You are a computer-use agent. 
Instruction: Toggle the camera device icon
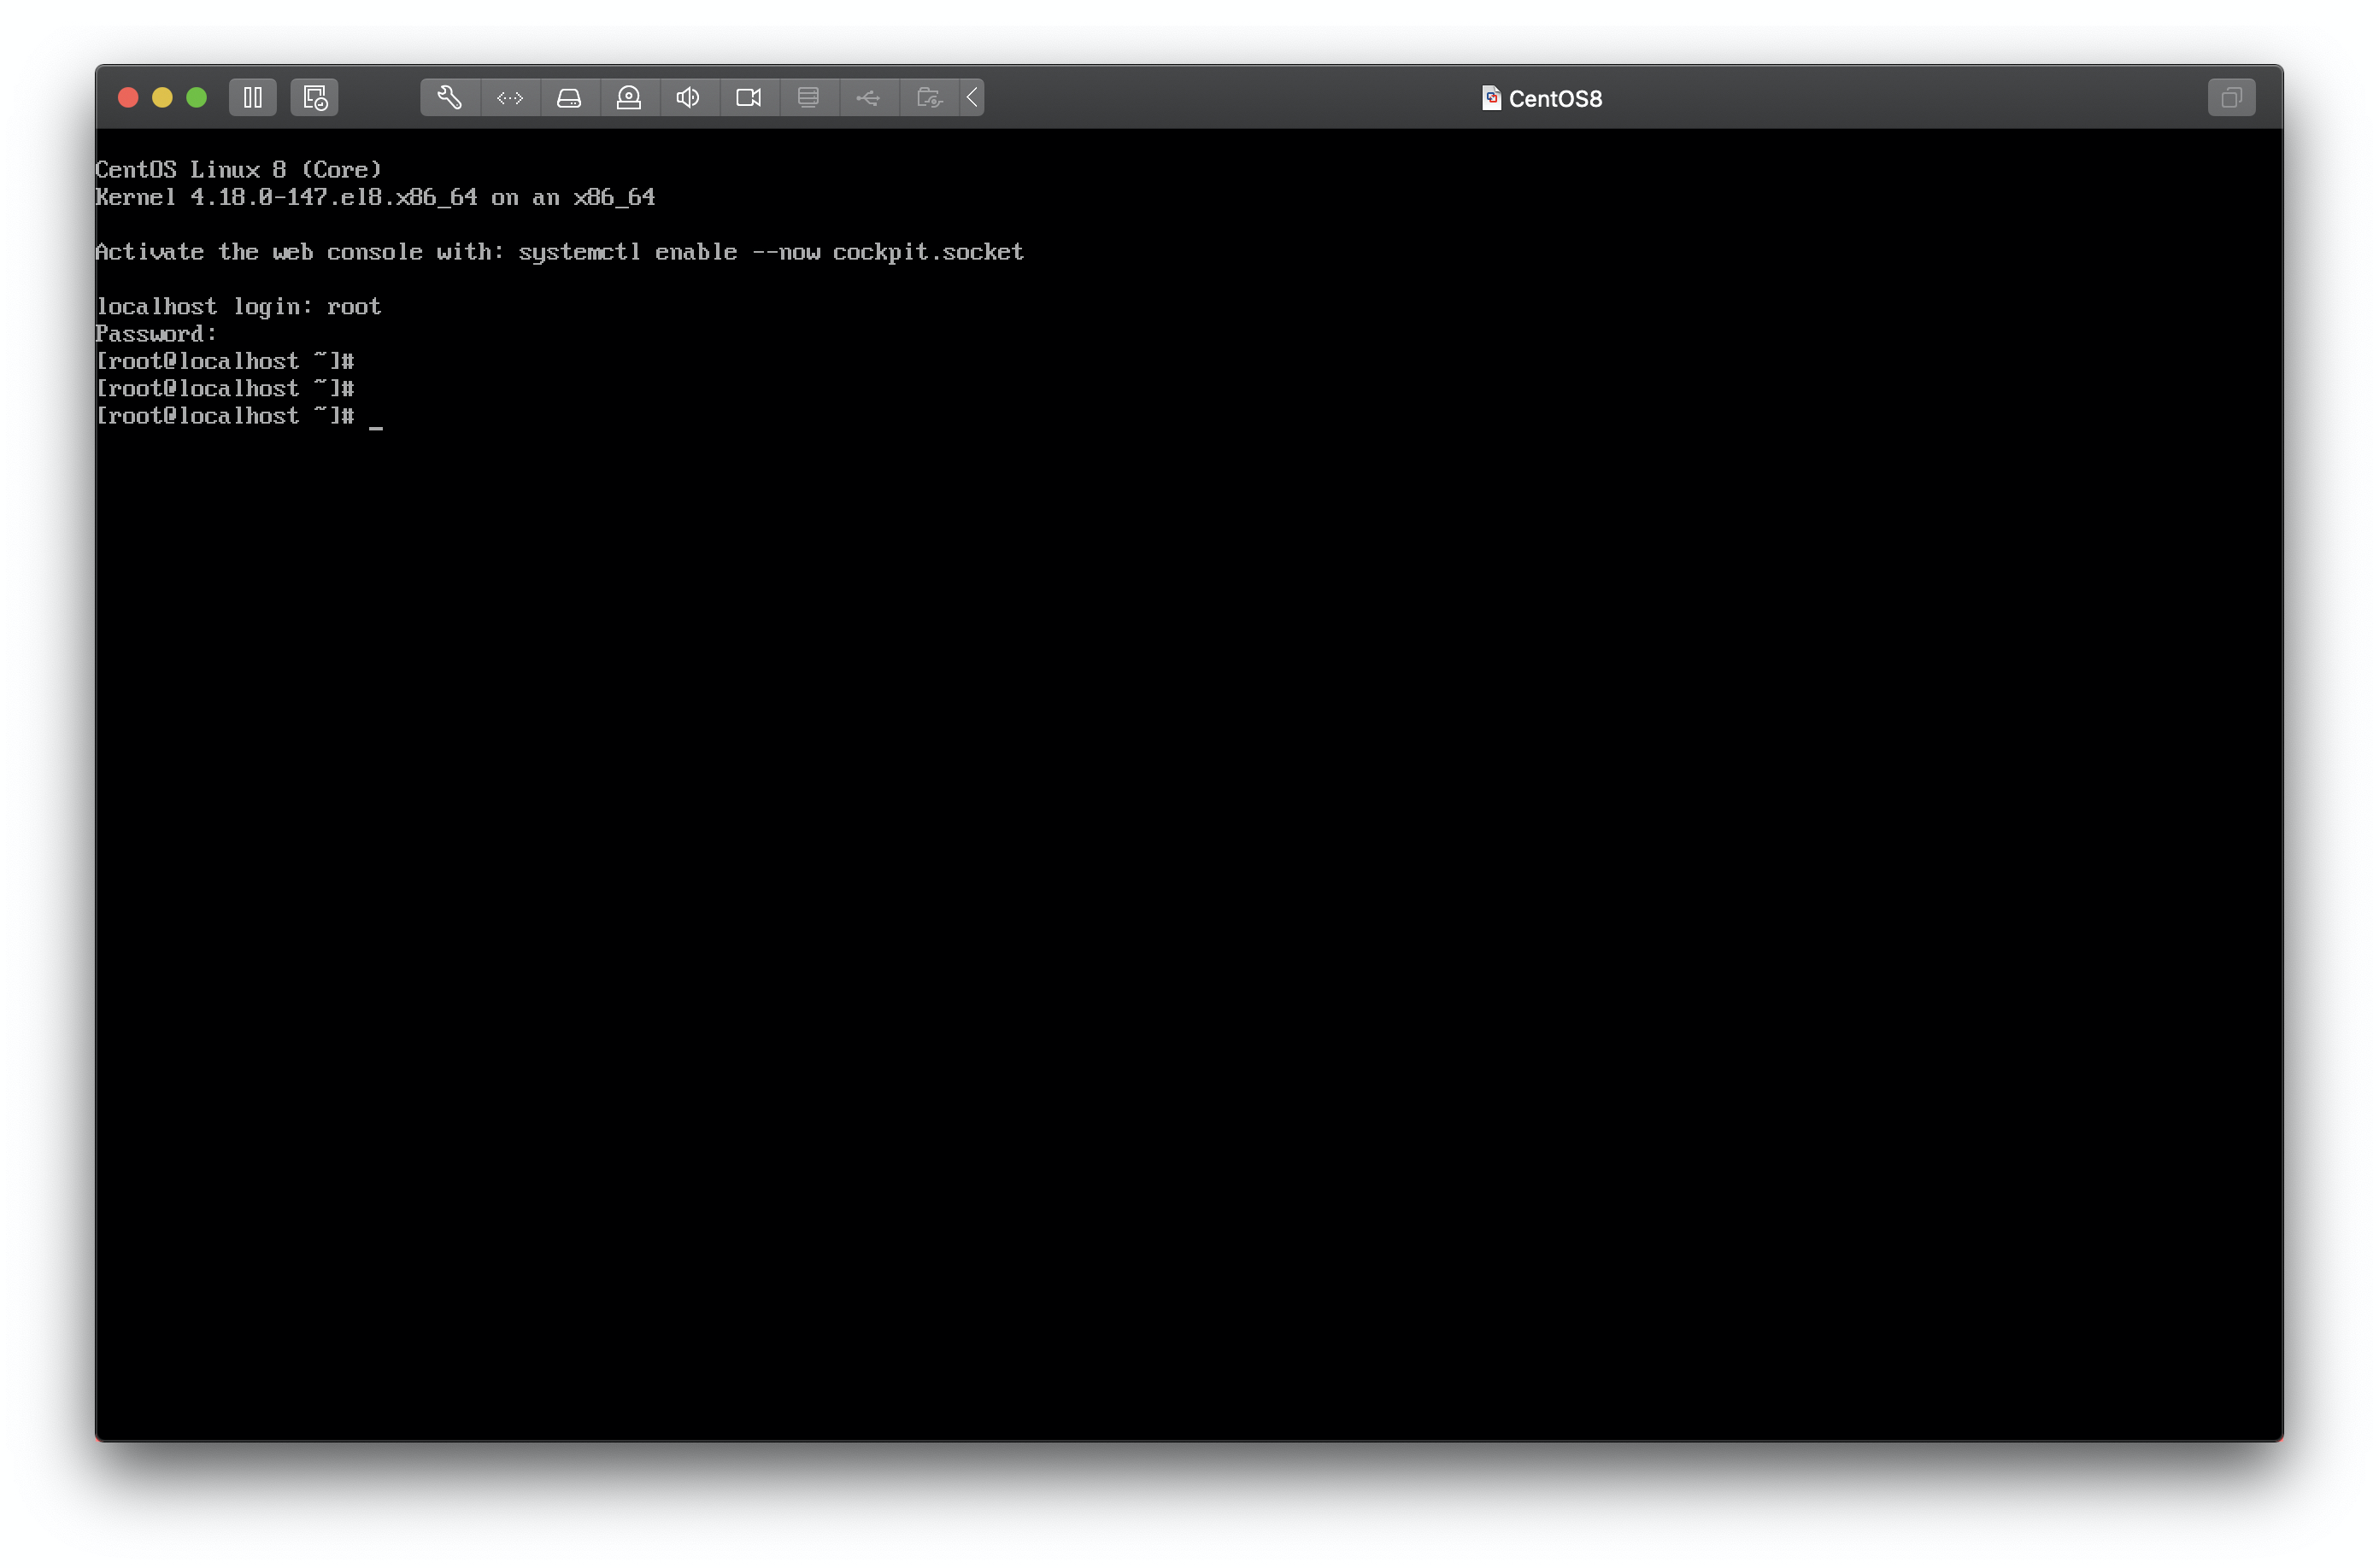749,98
